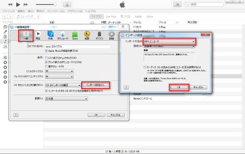Toggle the list view button near search
245x154 pixels.
pyautogui.click(x=177, y=5)
